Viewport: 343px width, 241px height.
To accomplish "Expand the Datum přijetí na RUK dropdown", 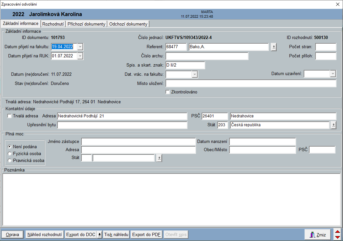I will pos(80,56).
